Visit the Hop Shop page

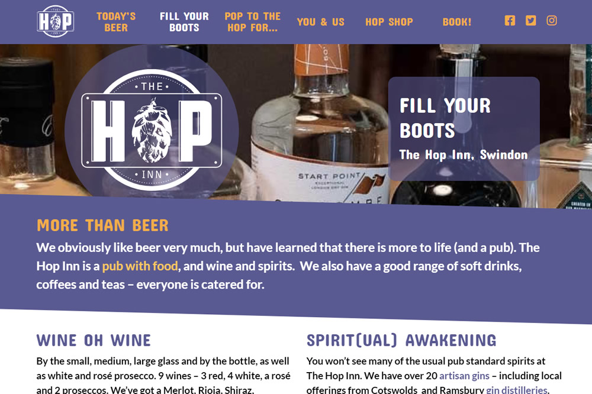[389, 22]
